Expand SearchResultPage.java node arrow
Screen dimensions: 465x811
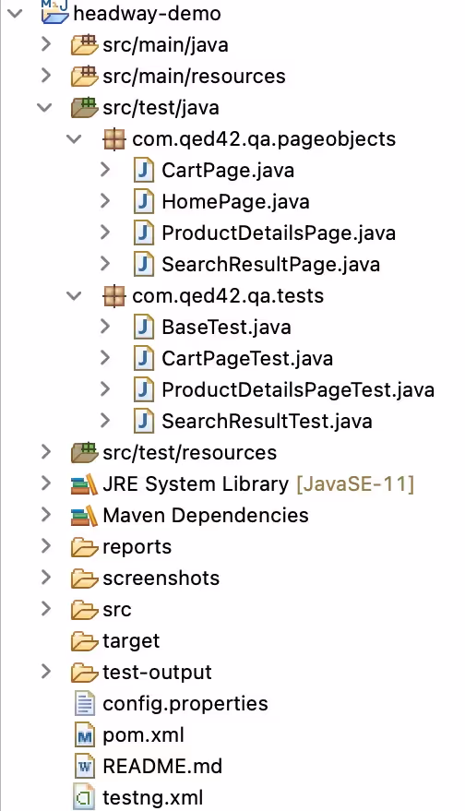click(105, 264)
